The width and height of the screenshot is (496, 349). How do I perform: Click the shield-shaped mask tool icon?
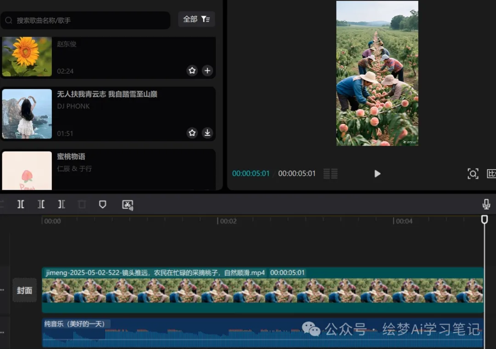102,205
